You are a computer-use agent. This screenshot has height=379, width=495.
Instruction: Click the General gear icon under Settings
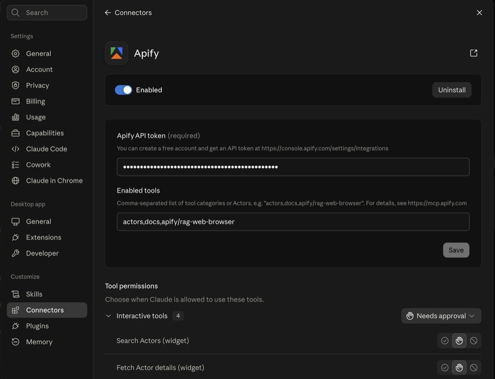click(15, 54)
